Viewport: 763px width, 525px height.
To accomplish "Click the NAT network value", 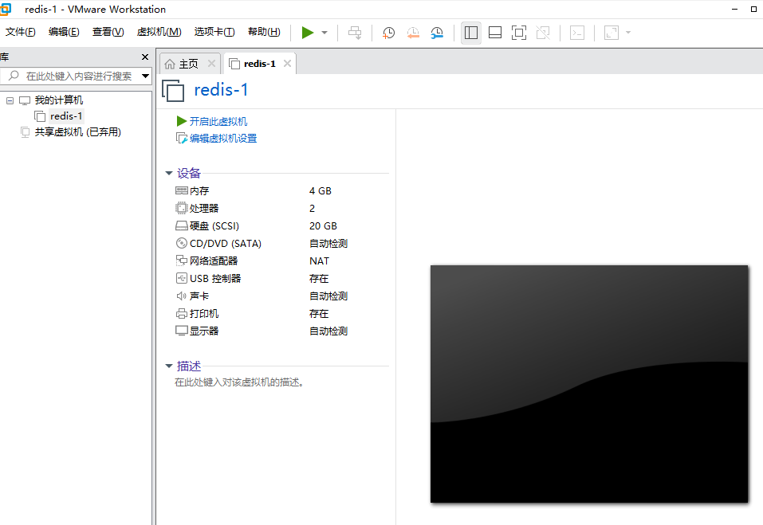I will (x=319, y=261).
